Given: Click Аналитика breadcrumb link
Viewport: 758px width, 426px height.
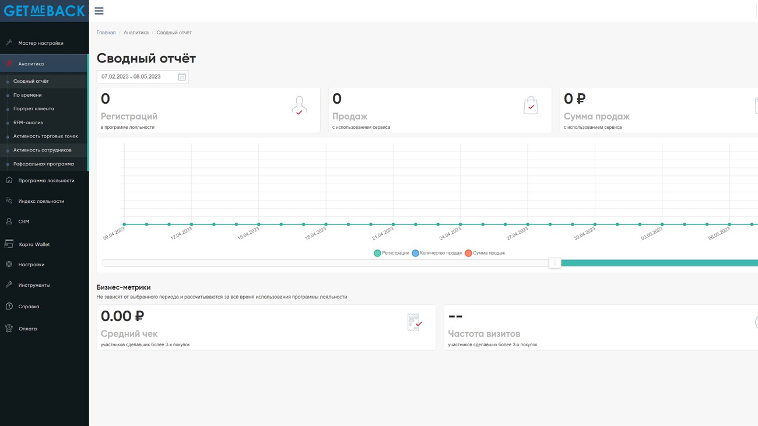Looking at the screenshot, I should point(136,33).
